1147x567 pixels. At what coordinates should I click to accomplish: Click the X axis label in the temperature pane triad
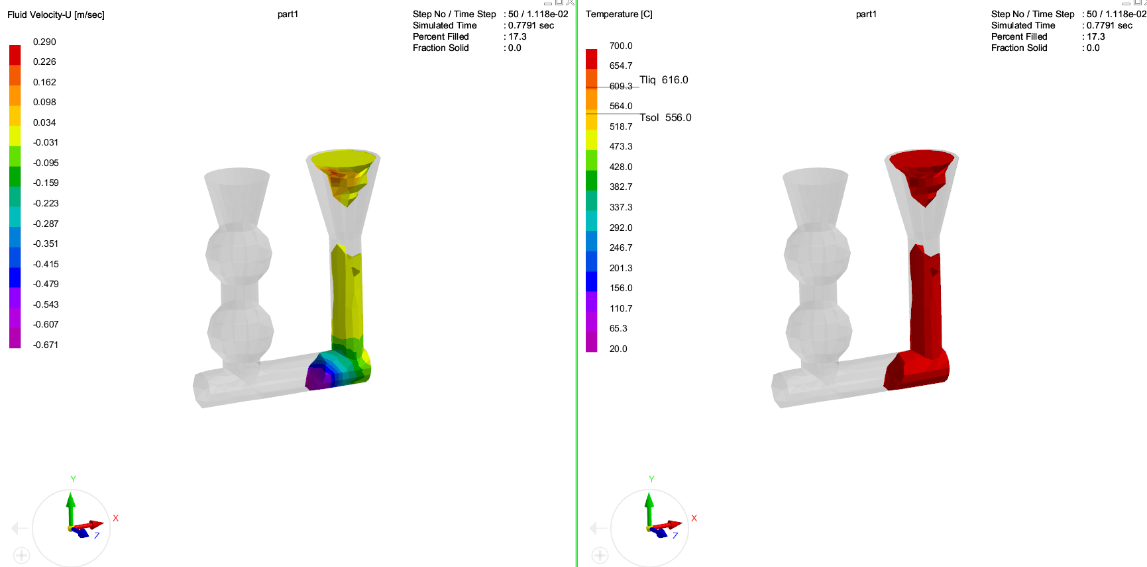tap(694, 518)
